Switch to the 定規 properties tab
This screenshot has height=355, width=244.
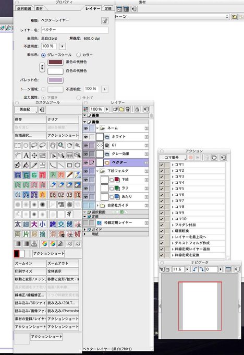pos(108,8)
